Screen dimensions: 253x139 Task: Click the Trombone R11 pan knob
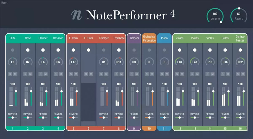[x=119, y=62]
